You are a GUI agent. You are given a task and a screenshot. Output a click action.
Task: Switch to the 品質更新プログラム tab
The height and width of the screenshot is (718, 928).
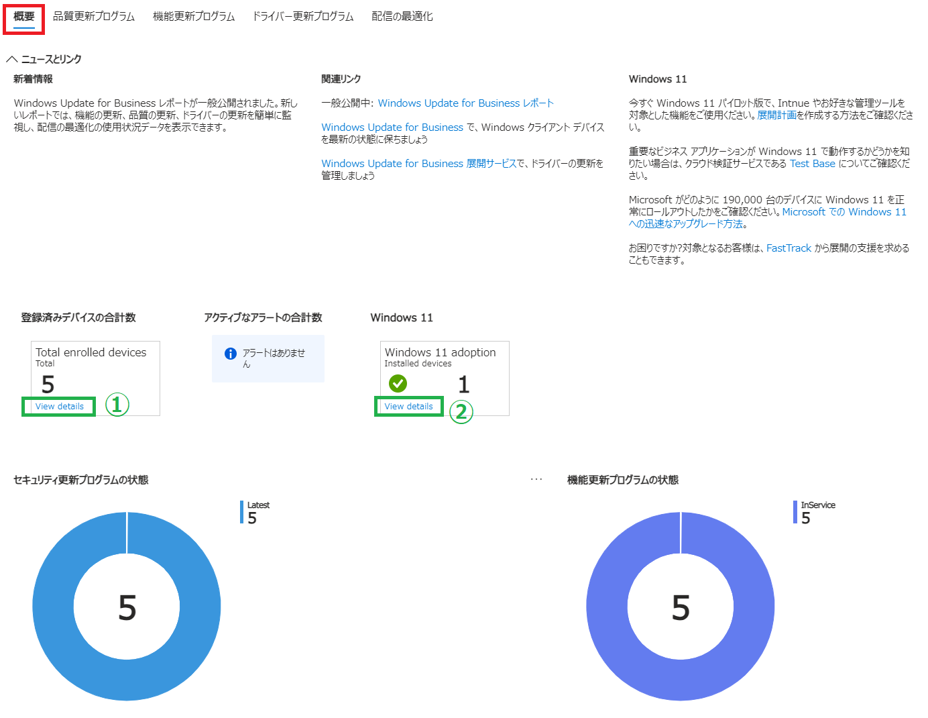pos(94,17)
